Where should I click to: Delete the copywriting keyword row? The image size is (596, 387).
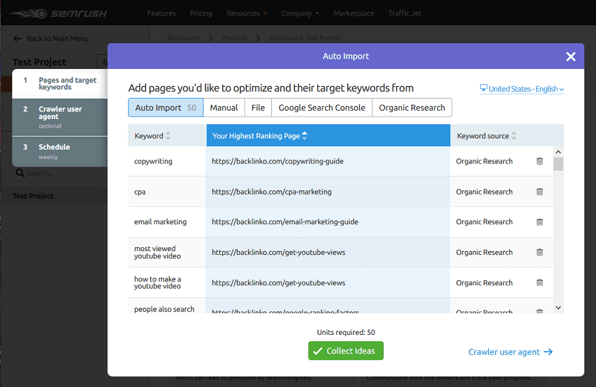click(539, 161)
